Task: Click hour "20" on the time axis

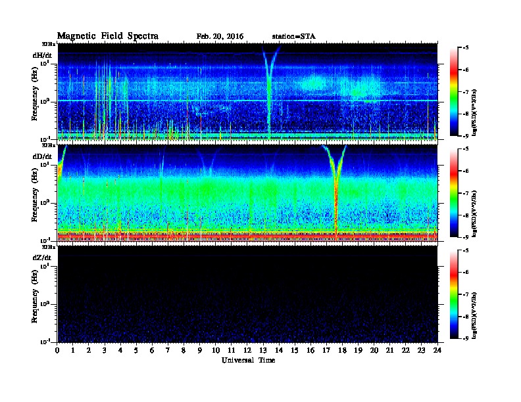Action: 374,350
